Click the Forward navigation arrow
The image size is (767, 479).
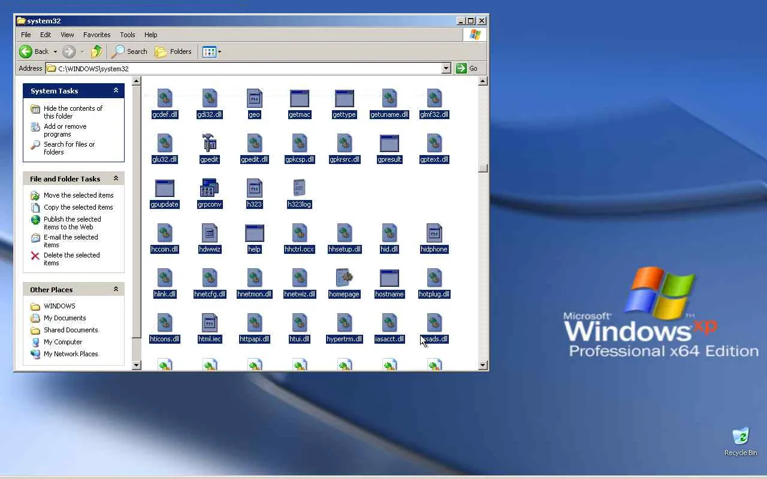pyautogui.click(x=69, y=51)
